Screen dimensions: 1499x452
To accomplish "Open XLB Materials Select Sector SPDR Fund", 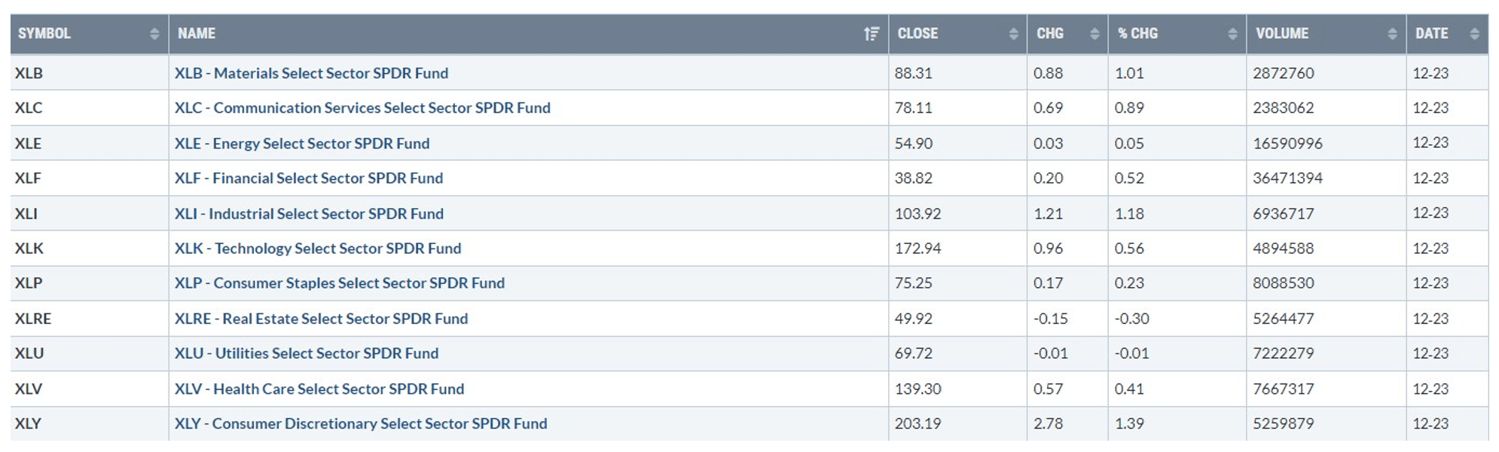I will click(x=311, y=73).
